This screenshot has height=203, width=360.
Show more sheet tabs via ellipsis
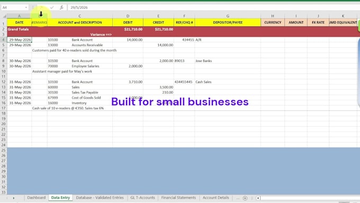click(x=238, y=198)
